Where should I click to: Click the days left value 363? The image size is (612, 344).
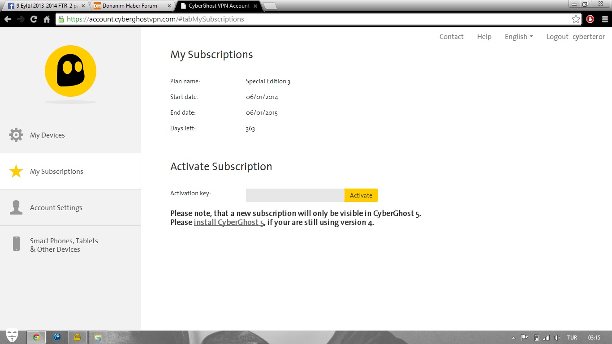tap(250, 129)
